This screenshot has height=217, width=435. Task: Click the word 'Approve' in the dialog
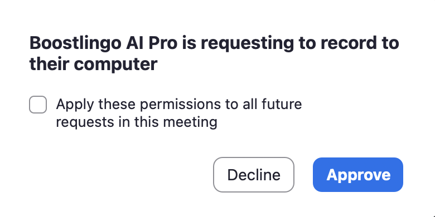tap(359, 175)
